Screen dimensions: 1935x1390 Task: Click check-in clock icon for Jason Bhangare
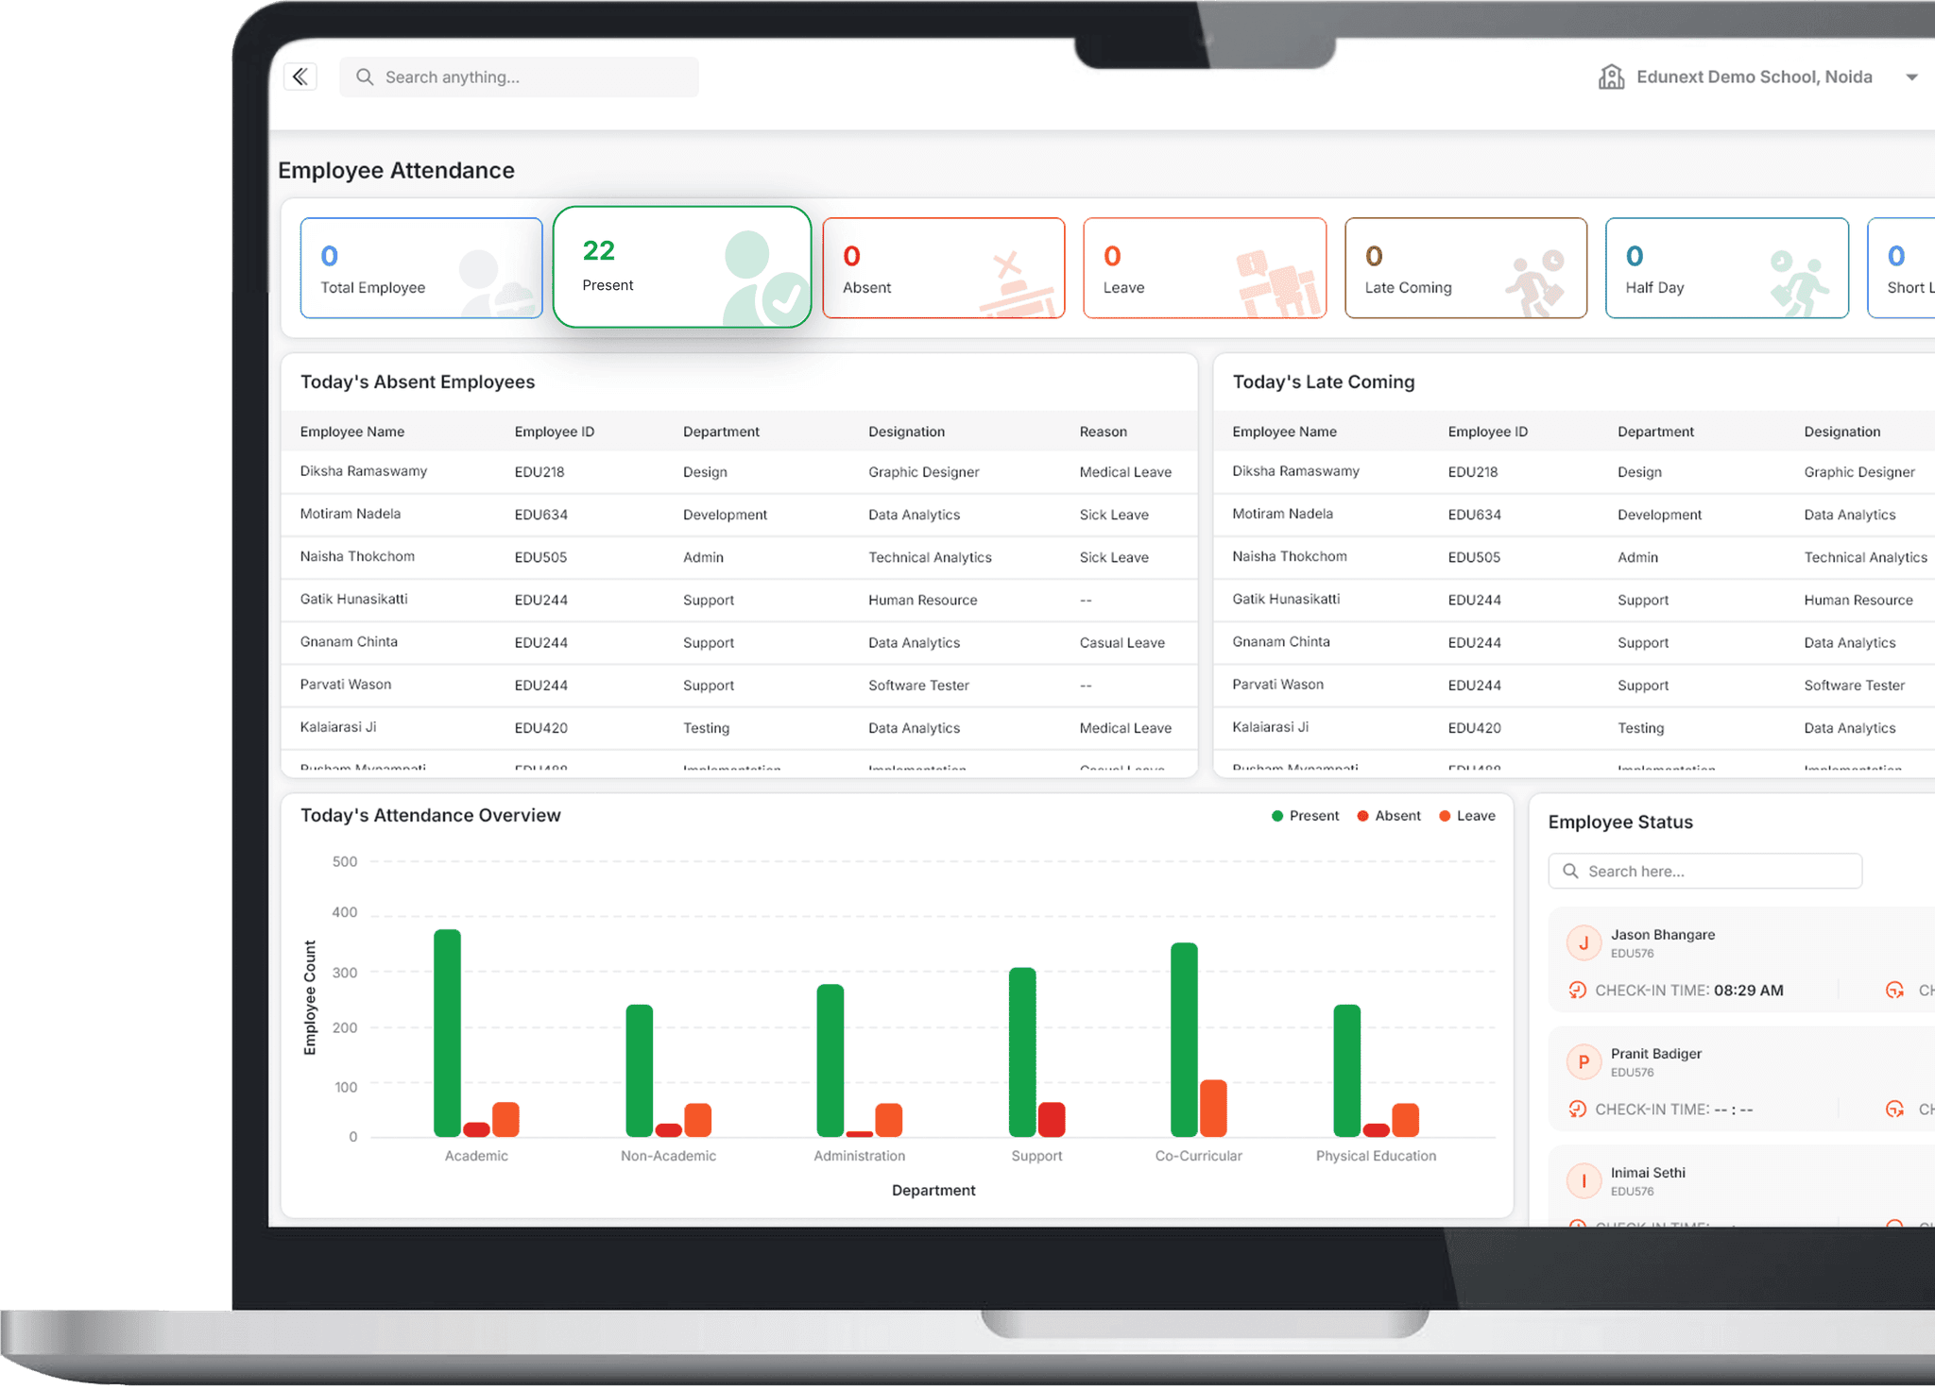point(1577,990)
